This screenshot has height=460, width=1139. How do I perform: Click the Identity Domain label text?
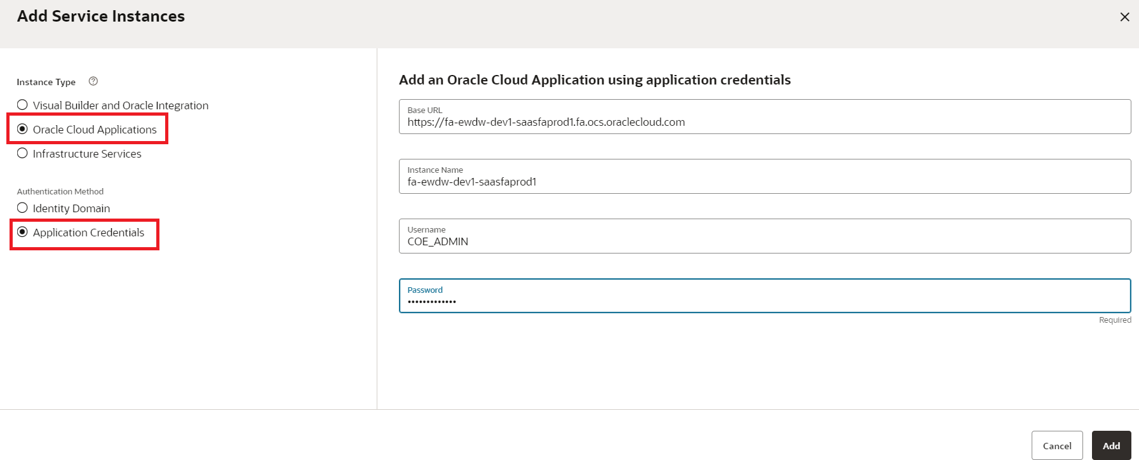click(x=71, y=208)
